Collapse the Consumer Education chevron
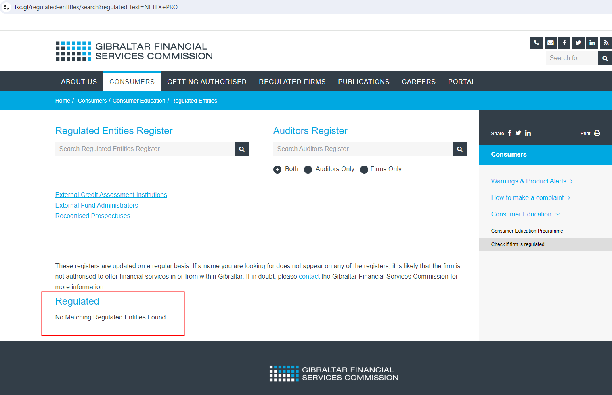Screen dimensions: 612x395 558,214
